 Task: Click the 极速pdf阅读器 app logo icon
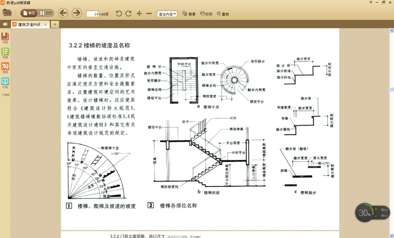(2, 2)
